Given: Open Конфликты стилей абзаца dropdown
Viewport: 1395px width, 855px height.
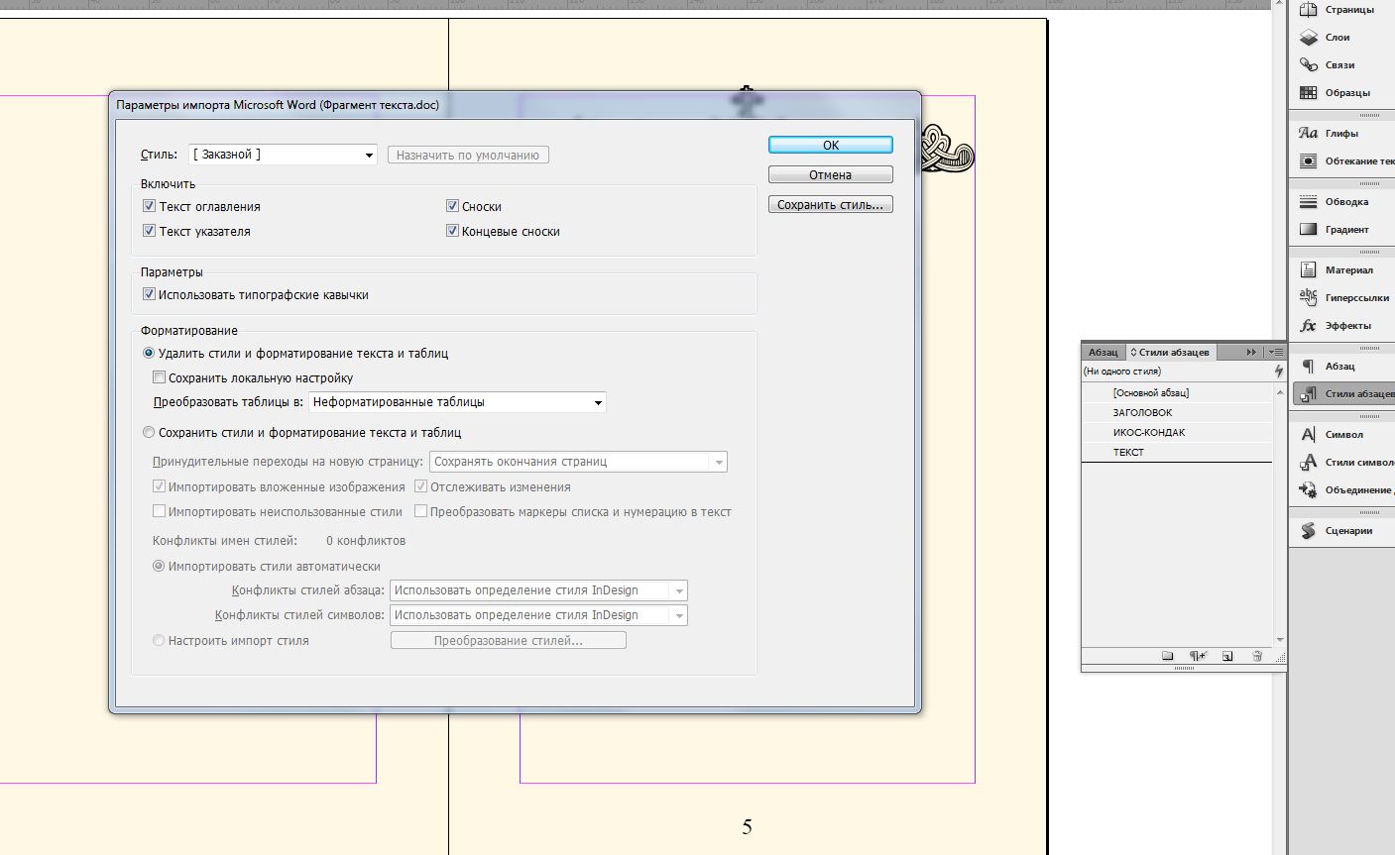Looking at the screenshot, I should coord(538,590).
